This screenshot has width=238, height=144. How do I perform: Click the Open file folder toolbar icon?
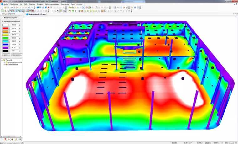[x=5, y=8]
